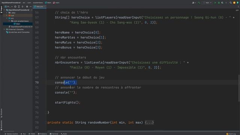The image size is (240, 135).
Task: Click heroMarbles on line 61
Action: (x=65, y=37)
